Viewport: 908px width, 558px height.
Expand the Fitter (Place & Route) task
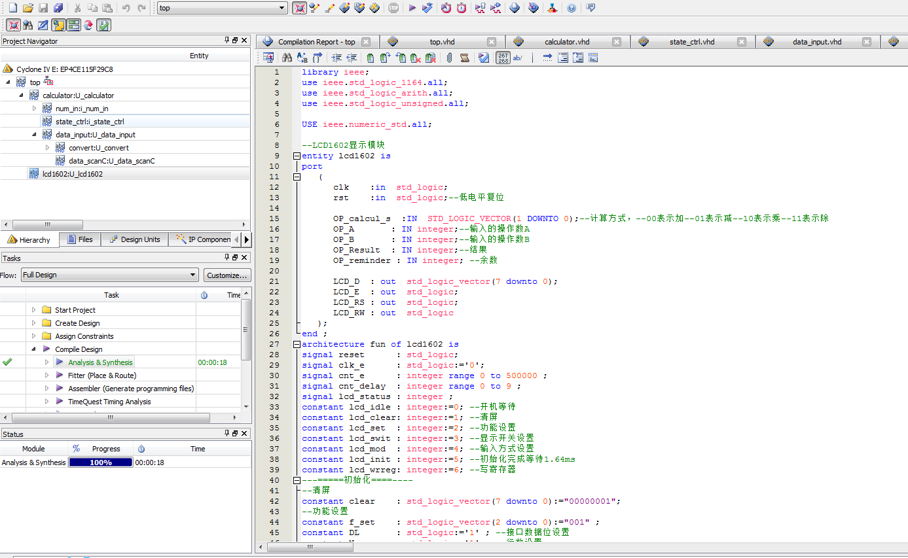click(x=46, y=375)
